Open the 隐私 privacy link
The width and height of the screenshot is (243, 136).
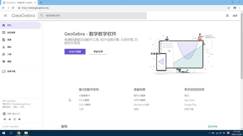15,107
